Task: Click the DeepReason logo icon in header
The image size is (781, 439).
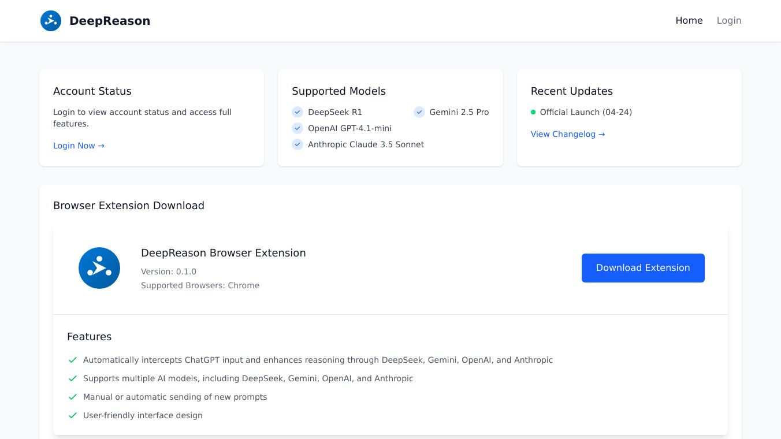Action: point(51,21)
